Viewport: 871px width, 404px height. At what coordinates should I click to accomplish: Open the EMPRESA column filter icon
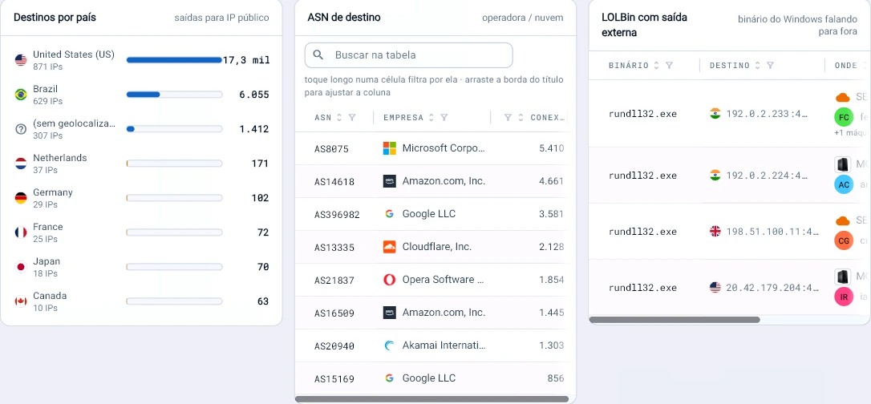point(444,118)
